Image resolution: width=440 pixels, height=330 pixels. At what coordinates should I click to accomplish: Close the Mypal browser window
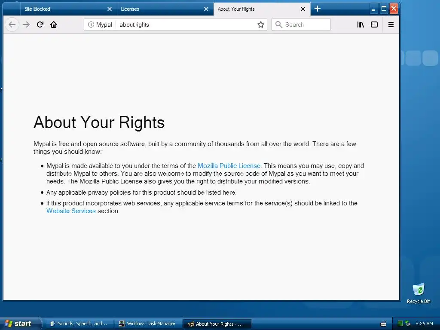click(394, 9)
